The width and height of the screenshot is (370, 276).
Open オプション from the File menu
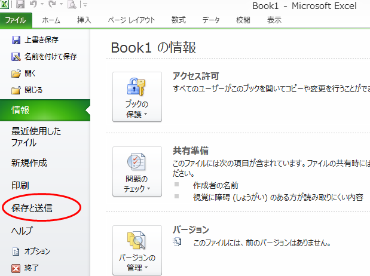point(37,252)
